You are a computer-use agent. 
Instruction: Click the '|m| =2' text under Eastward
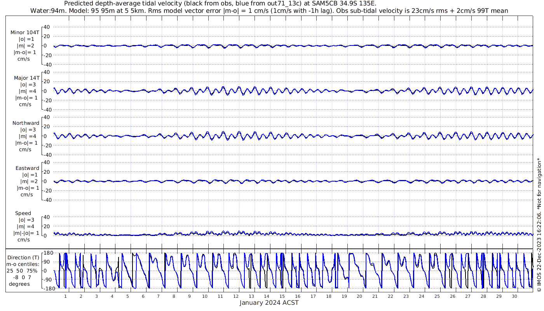[27, 181]
